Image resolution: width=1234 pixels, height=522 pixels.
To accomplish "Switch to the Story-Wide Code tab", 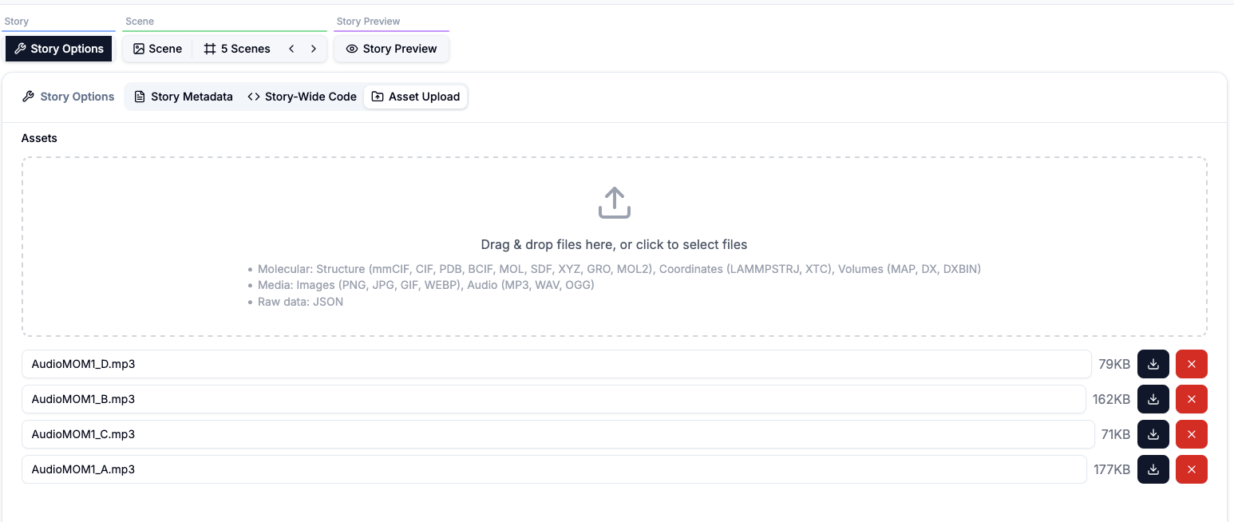I will (x=302, y=97).
